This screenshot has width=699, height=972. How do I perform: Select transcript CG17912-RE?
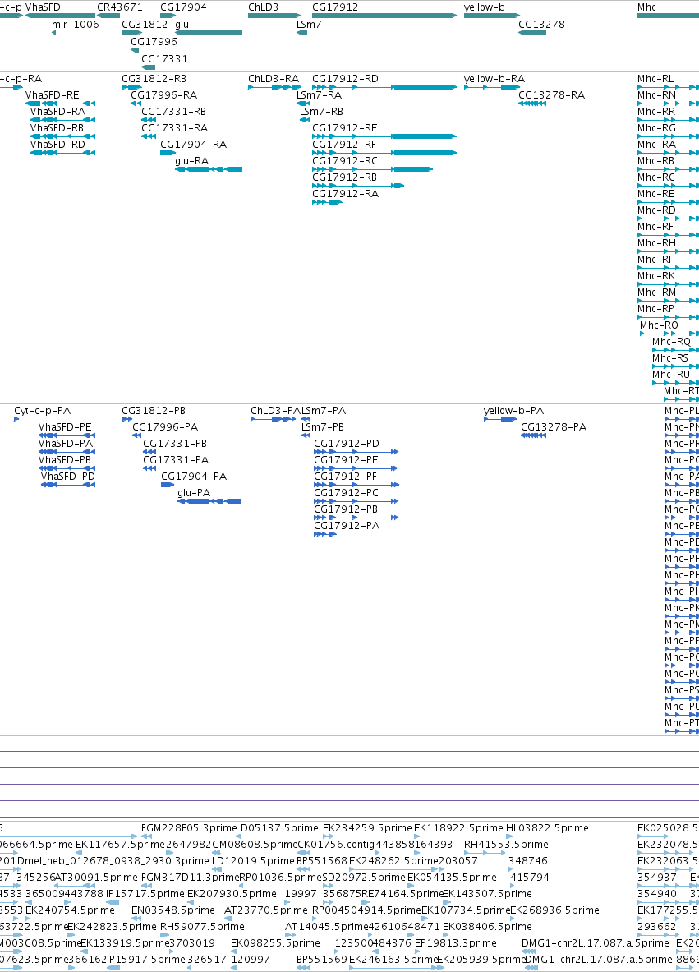tap(384, 136)
